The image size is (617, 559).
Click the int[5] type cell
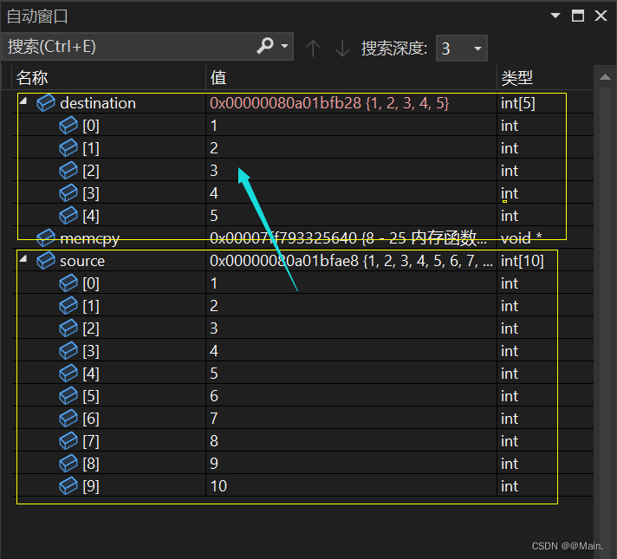tap(517, 103)
